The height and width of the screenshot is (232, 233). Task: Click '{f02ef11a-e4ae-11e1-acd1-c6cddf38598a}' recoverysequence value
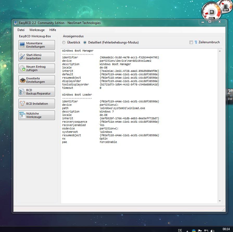coord(129,122)
